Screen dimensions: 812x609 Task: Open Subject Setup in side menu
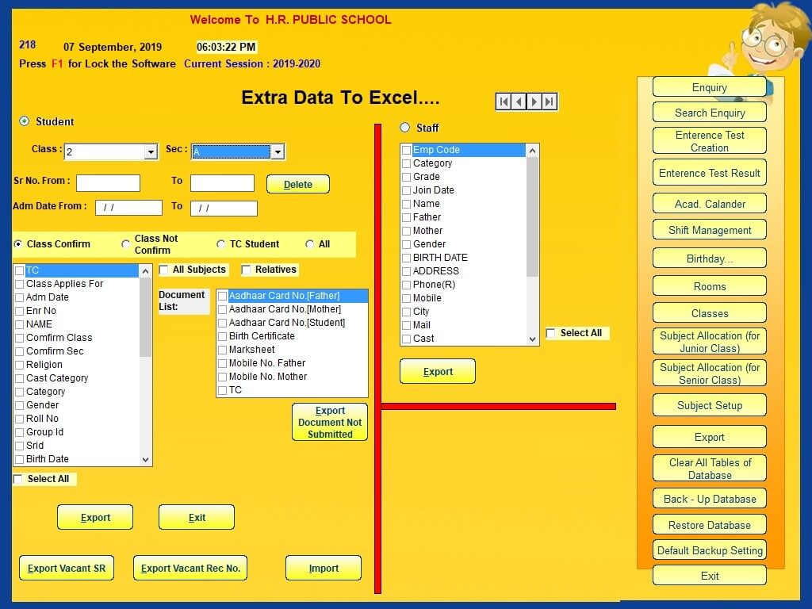709,405
